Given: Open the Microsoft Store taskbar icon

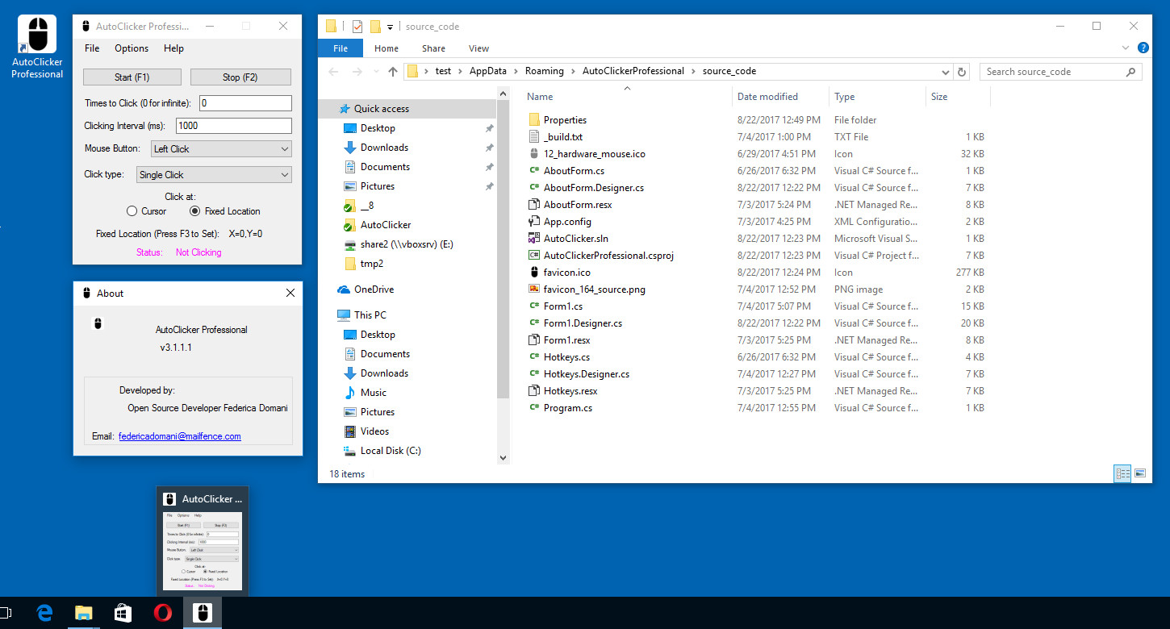Looking at the screenshot, I should click(123, 614).
